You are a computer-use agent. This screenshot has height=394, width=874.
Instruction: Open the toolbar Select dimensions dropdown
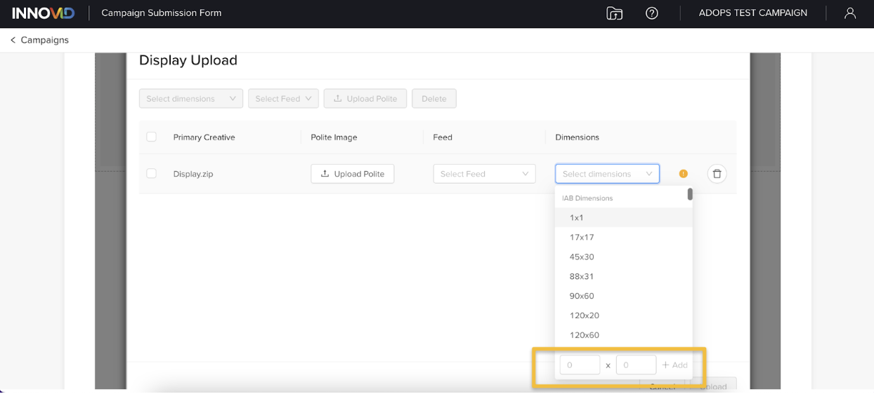[191, 99]
